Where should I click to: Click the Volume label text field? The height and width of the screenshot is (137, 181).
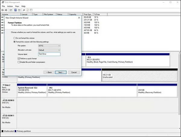pyautogui.click(x=49, y=54)
